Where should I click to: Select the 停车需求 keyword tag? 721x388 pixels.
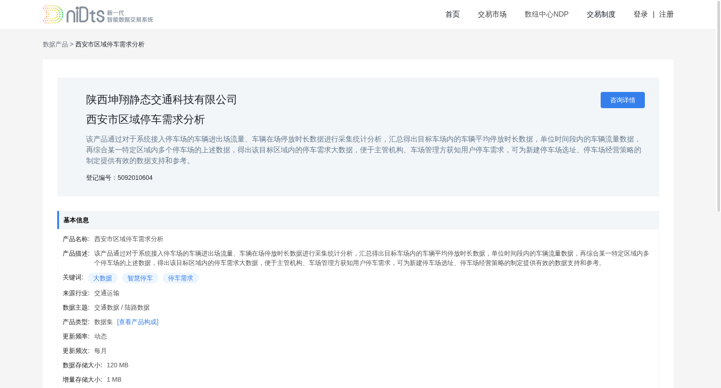click(x=181, y=278)
